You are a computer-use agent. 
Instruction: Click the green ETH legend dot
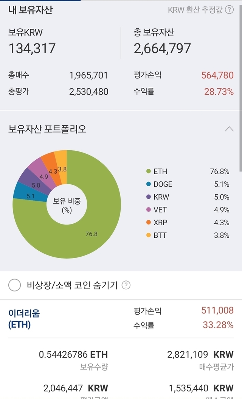tap(148, 171)
